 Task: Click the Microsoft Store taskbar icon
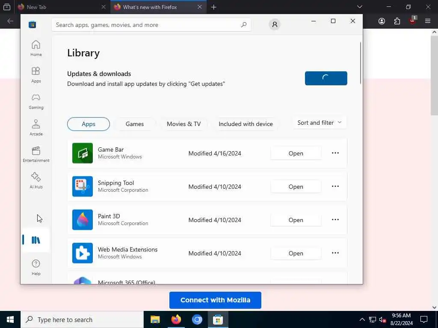(218, 319)
